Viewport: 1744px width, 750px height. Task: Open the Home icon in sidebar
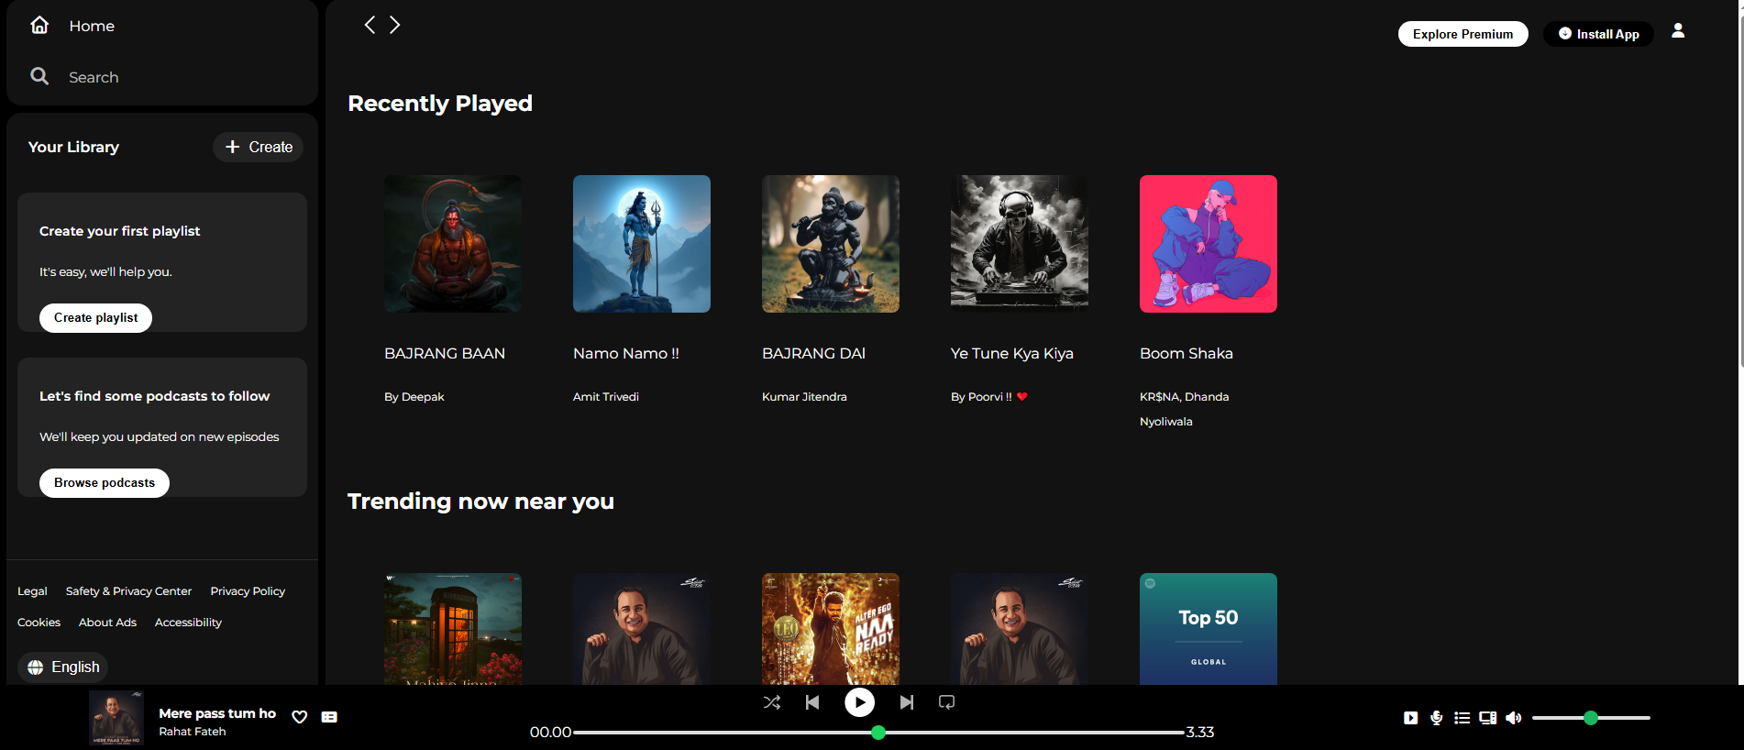39,25
